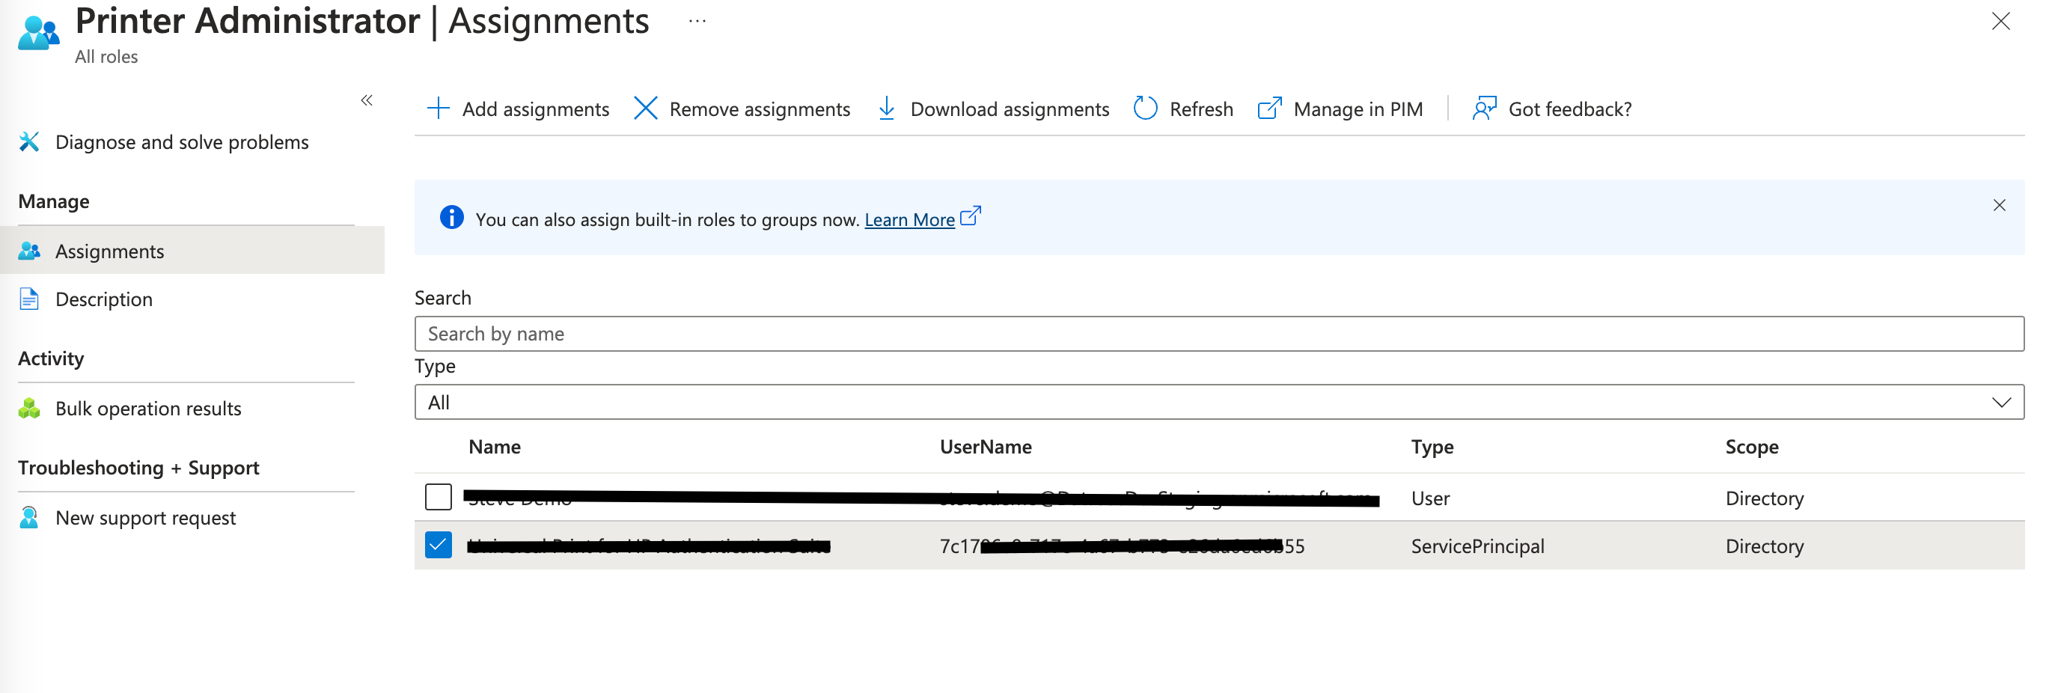Click the Manage in PIM external link icon
Screen dimensions: 2055x693
[1270, 109]
